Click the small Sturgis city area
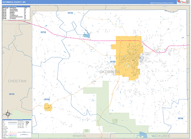This screenshot has height=139, width=191. [x=48, y=107]
